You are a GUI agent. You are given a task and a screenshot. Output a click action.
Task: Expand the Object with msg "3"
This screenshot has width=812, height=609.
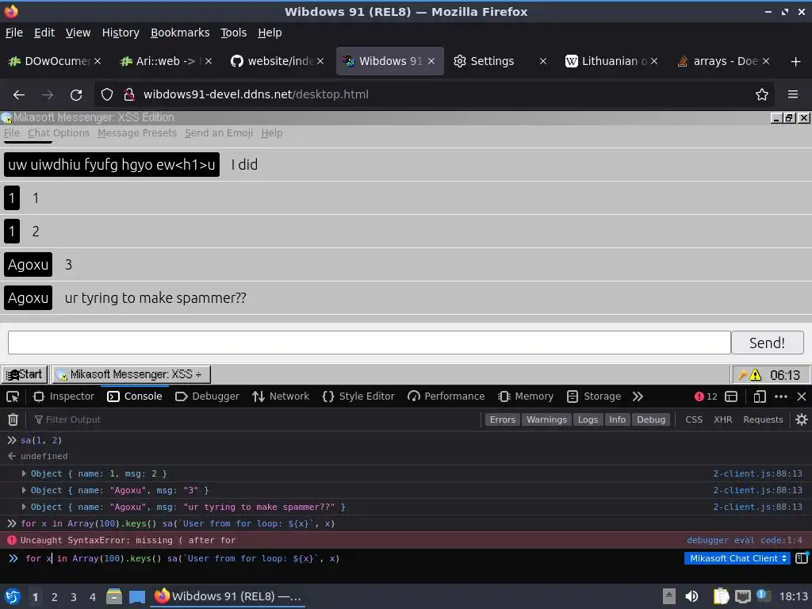tap(24, 490)
